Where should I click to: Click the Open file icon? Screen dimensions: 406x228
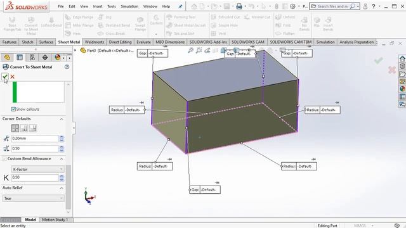[214, 6]
